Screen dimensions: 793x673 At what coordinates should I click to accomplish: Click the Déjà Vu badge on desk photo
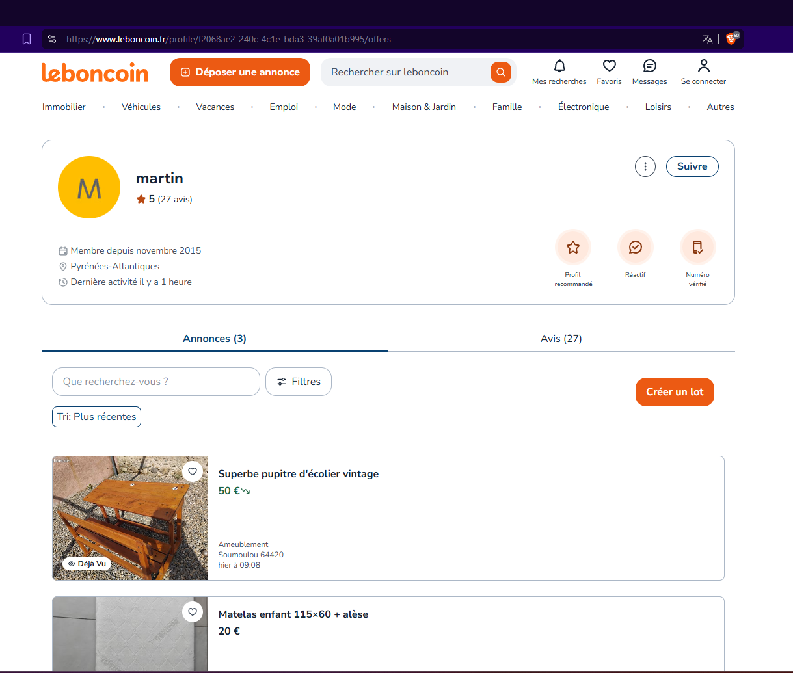(87, 564)
